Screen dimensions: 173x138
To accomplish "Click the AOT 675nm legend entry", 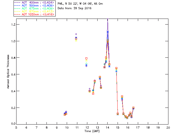I will tap(34, 8).
